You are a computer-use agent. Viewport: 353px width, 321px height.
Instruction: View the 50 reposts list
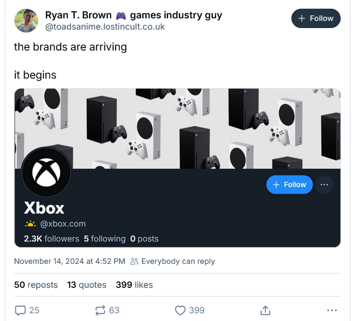click(x=36, y=285)
